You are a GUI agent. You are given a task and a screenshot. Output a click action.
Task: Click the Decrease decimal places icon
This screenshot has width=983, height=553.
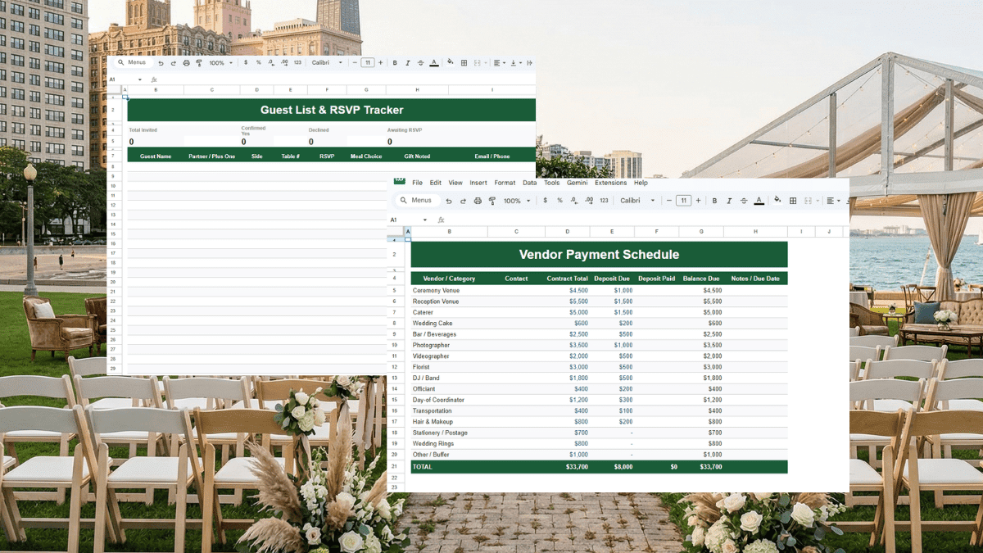coord(573,200)
